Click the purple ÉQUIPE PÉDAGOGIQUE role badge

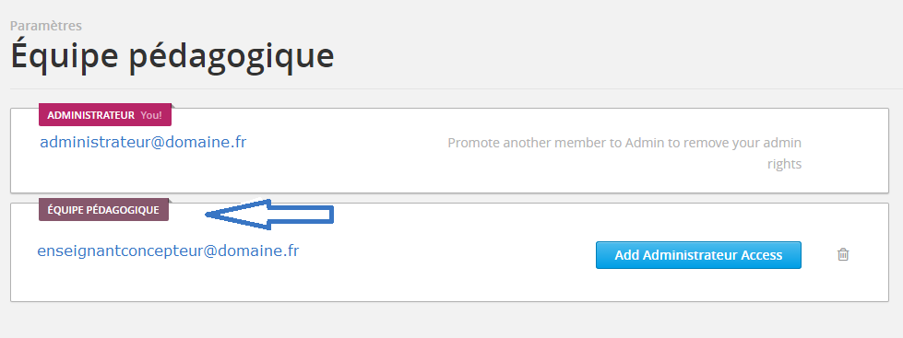coord(103,210)
